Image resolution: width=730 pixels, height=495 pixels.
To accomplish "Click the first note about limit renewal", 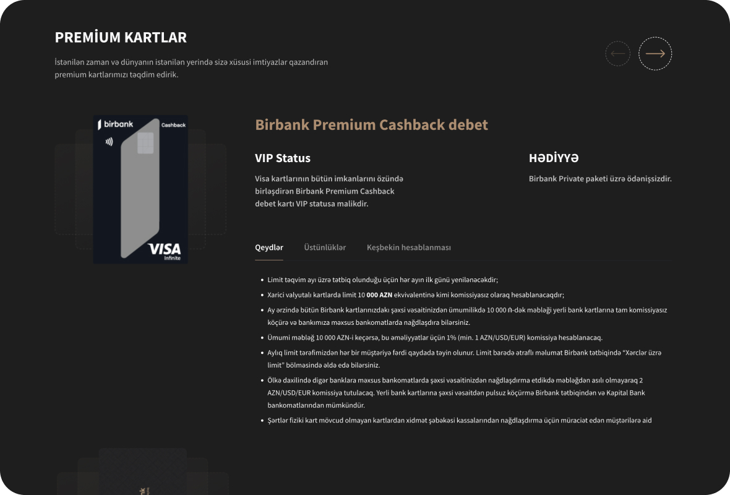I will 382,280.
